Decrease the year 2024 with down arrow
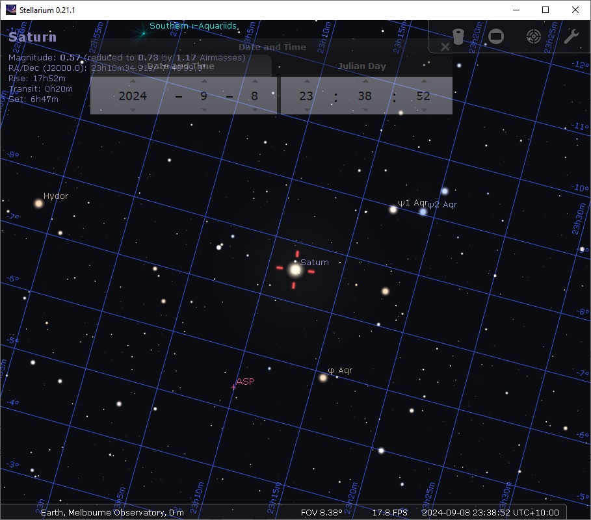The image size is (591, 520). 133,110
